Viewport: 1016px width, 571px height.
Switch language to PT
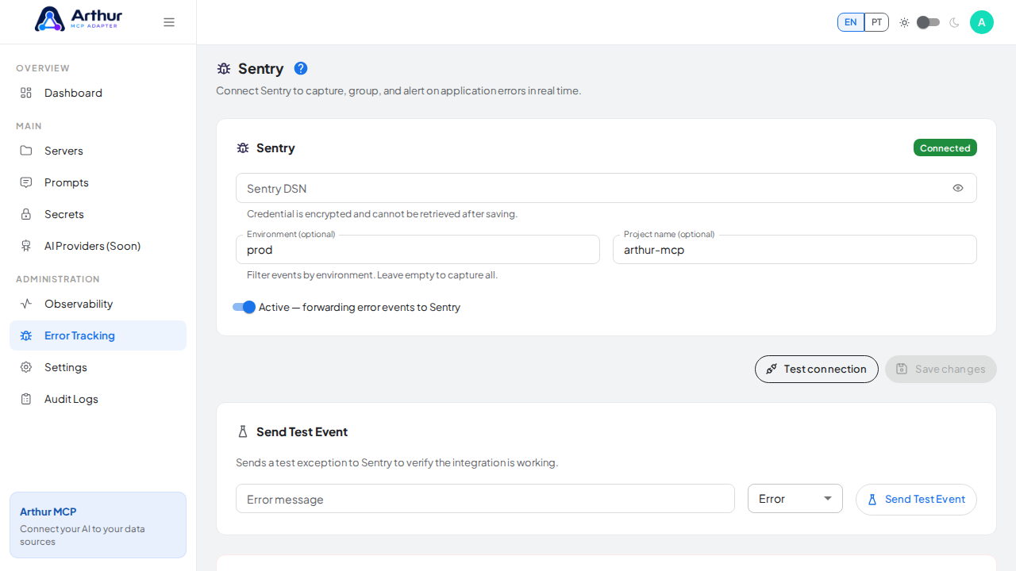click(876, 22)
